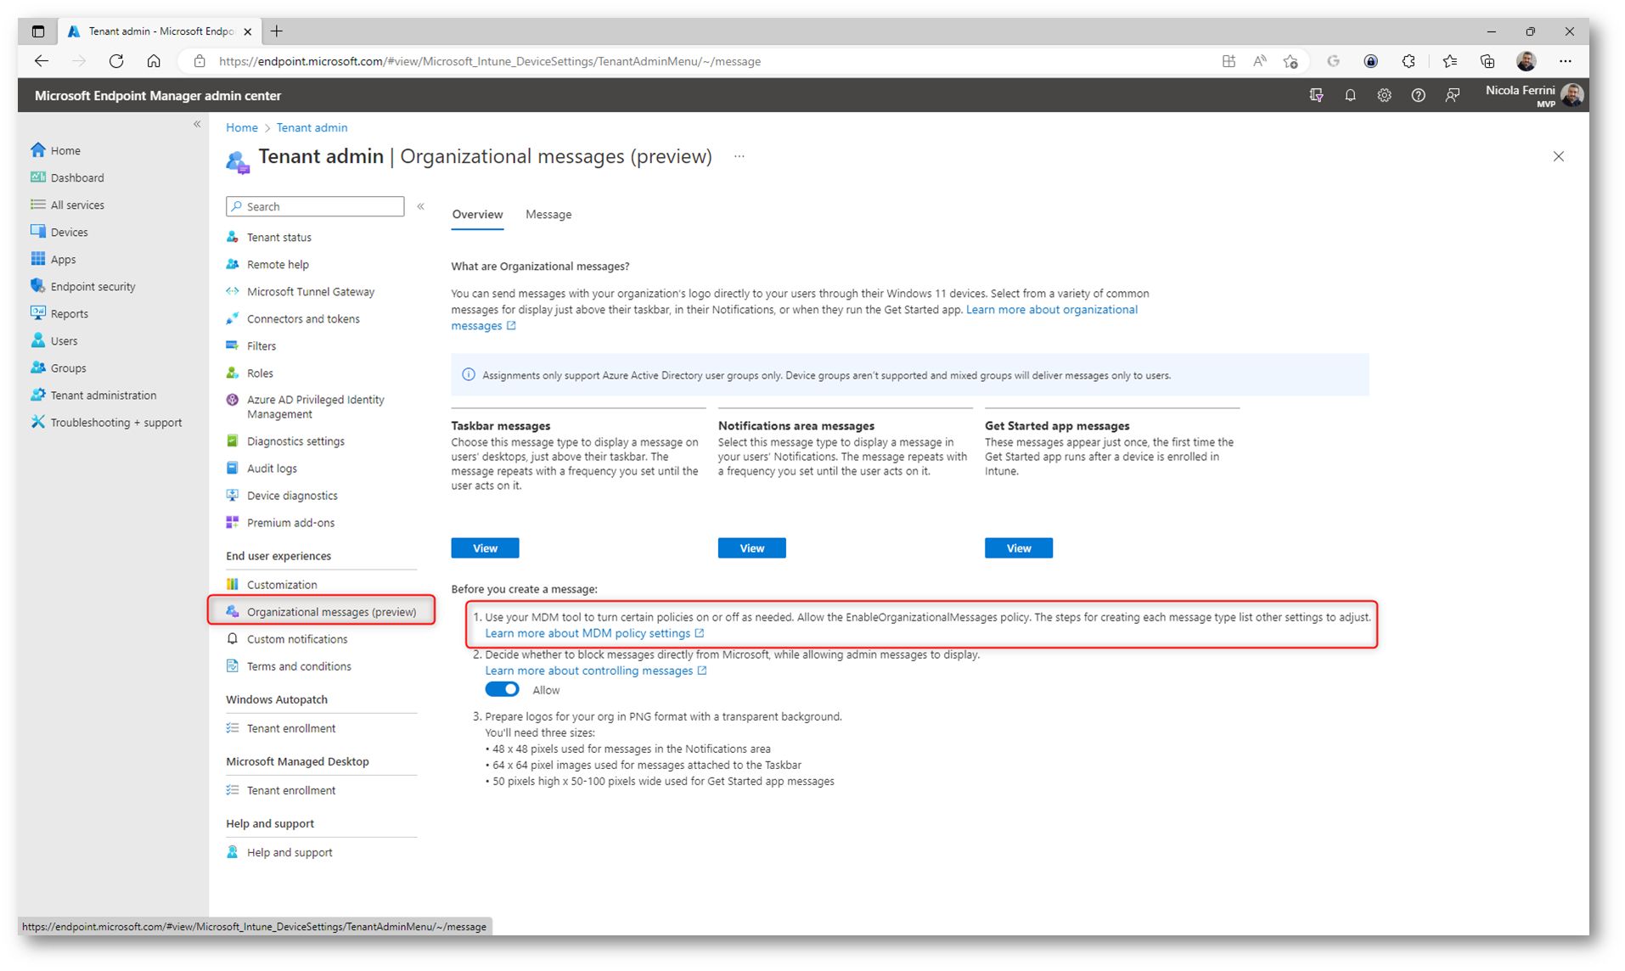Image resolution: width=1625 pixels, height=971 pixels.
Task: Select Organizational messages (preview) item
Action: click(322, 611)
